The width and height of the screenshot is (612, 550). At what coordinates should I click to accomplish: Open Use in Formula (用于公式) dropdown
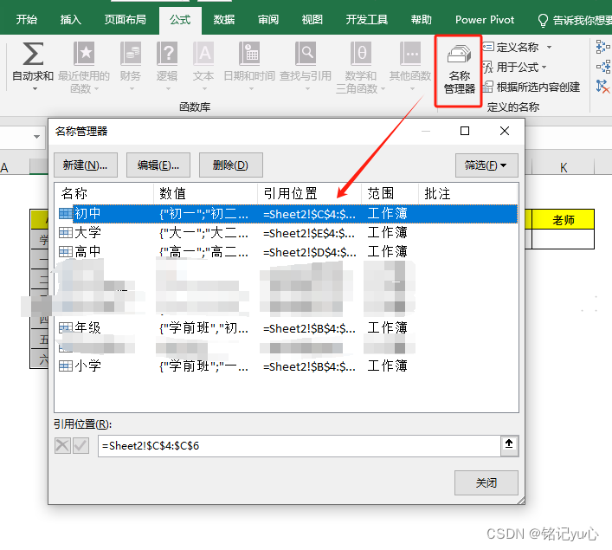[515, 68]
